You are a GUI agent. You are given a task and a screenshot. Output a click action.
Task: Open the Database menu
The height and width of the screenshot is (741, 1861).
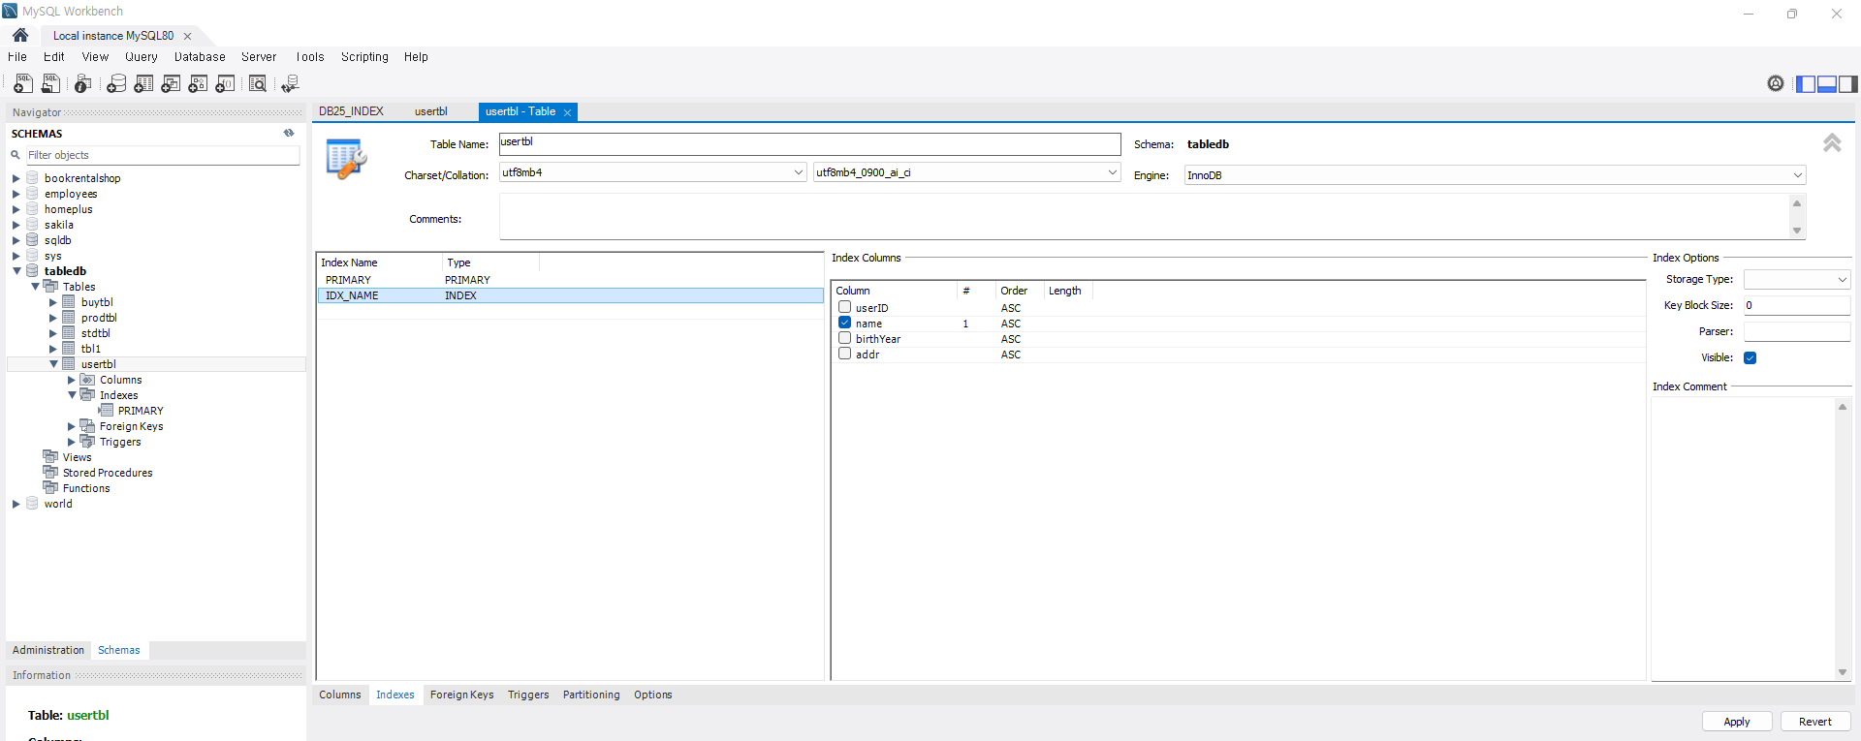point(200,57)
